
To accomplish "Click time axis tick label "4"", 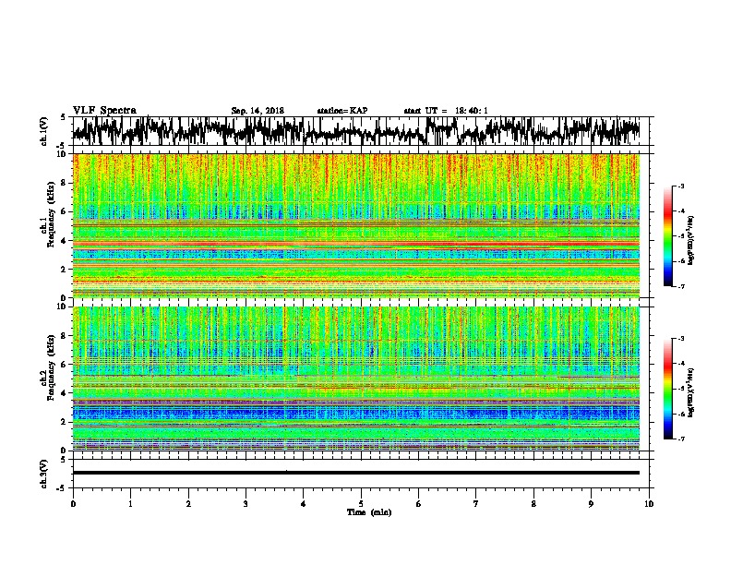I will click(x=304, y=504).
